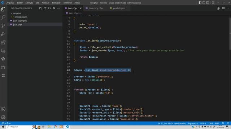231x129 pixels.
Task: Click the function ler_json declaration line
Action: pos(97,40)
